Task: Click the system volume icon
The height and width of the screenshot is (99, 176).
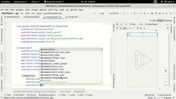Action: tap(162, 2)
